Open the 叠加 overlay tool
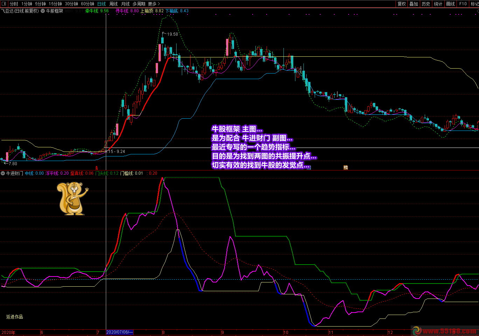This screenshot has width=479, height=336. coord(414,4)
